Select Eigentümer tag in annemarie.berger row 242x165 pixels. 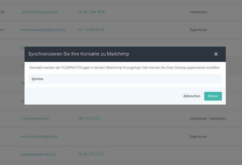(198, 30)
